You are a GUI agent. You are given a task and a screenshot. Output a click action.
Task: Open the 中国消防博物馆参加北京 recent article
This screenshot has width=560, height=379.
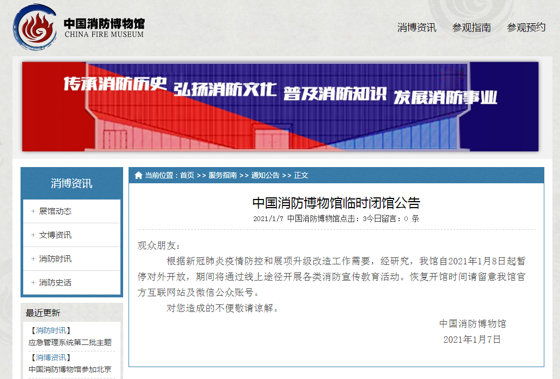tap(70, 369)
